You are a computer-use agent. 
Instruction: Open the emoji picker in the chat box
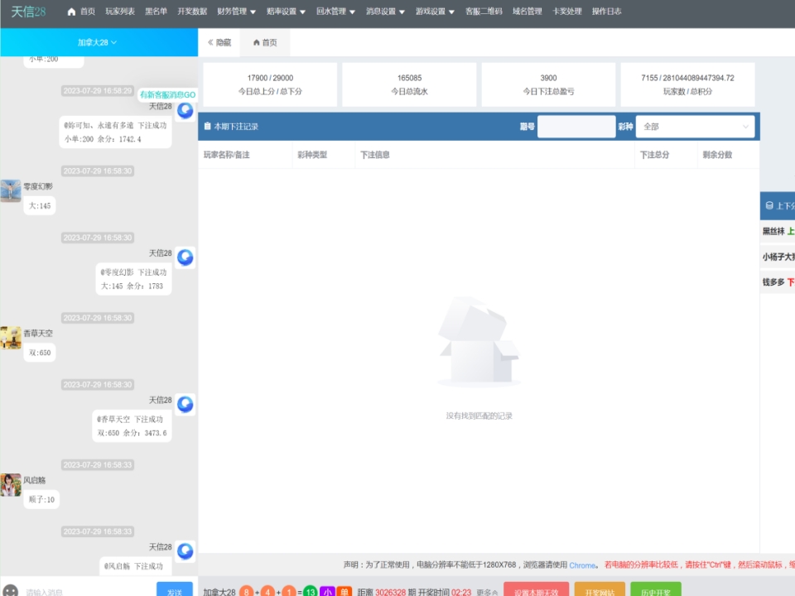coord(10,591)
